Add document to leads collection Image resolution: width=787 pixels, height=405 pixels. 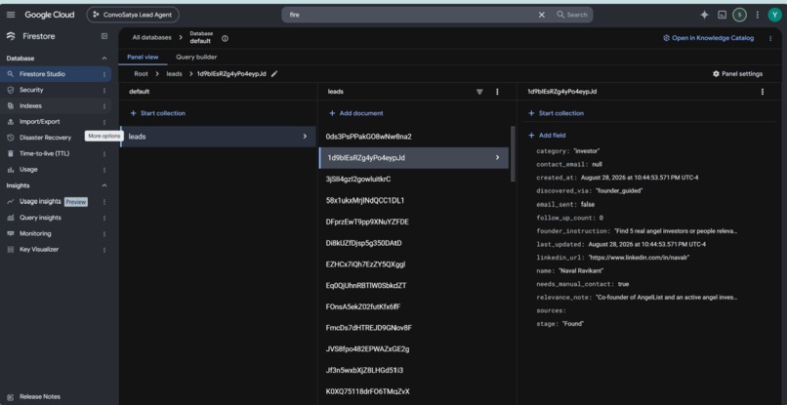pos(355,113)
